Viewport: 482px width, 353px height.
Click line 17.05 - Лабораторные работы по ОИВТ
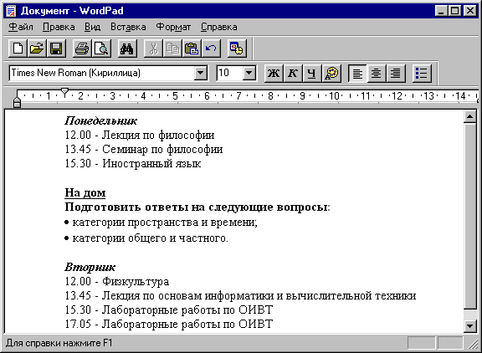point(168,324)
